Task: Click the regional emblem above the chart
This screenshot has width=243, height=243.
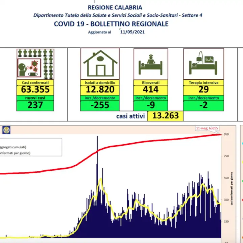Action: tap(6, 130)
